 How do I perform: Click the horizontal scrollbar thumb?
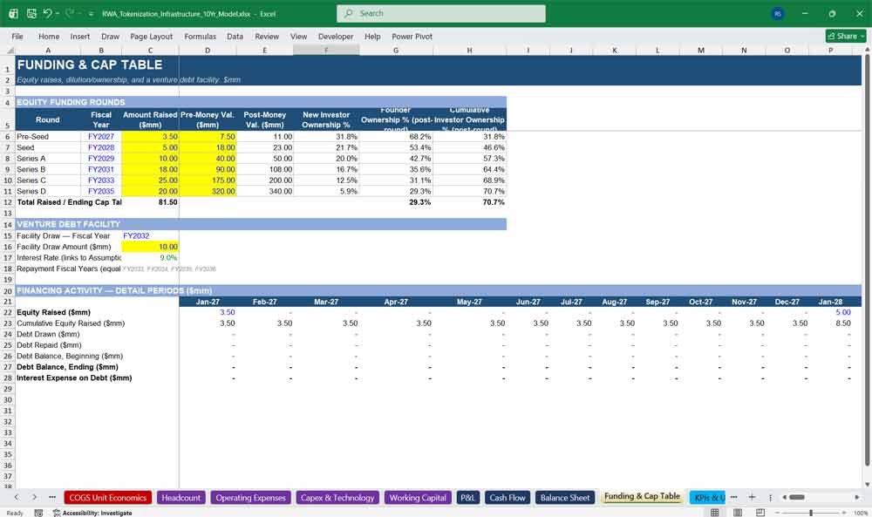797,497
